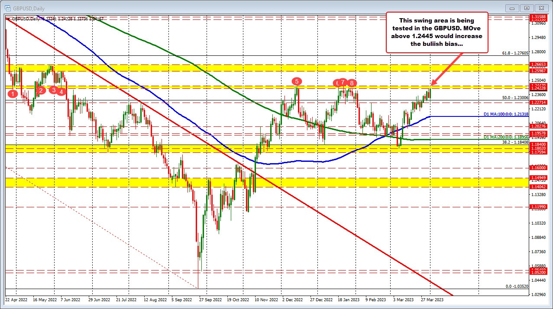Click the 1.04440 price scale value
This screenshot has width=553, height=309.
538,280
